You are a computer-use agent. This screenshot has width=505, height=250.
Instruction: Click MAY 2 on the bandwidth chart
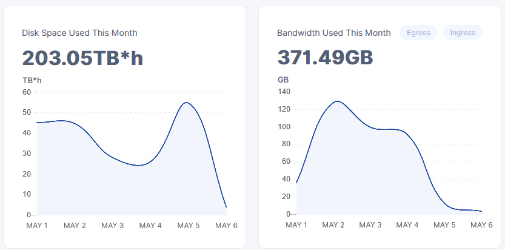coord(333,225)
